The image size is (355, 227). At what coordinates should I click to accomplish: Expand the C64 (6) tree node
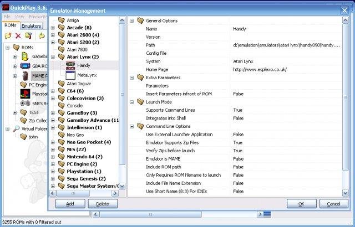(x=53, y=91)
